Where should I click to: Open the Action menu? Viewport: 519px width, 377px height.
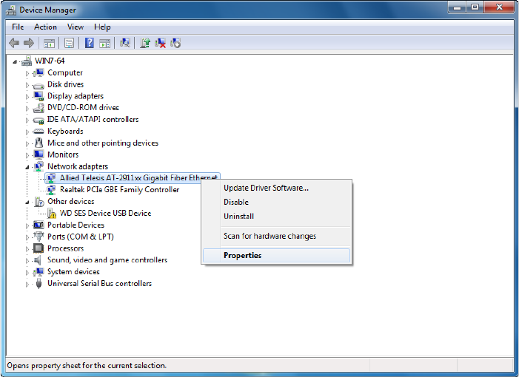[45, 27]
